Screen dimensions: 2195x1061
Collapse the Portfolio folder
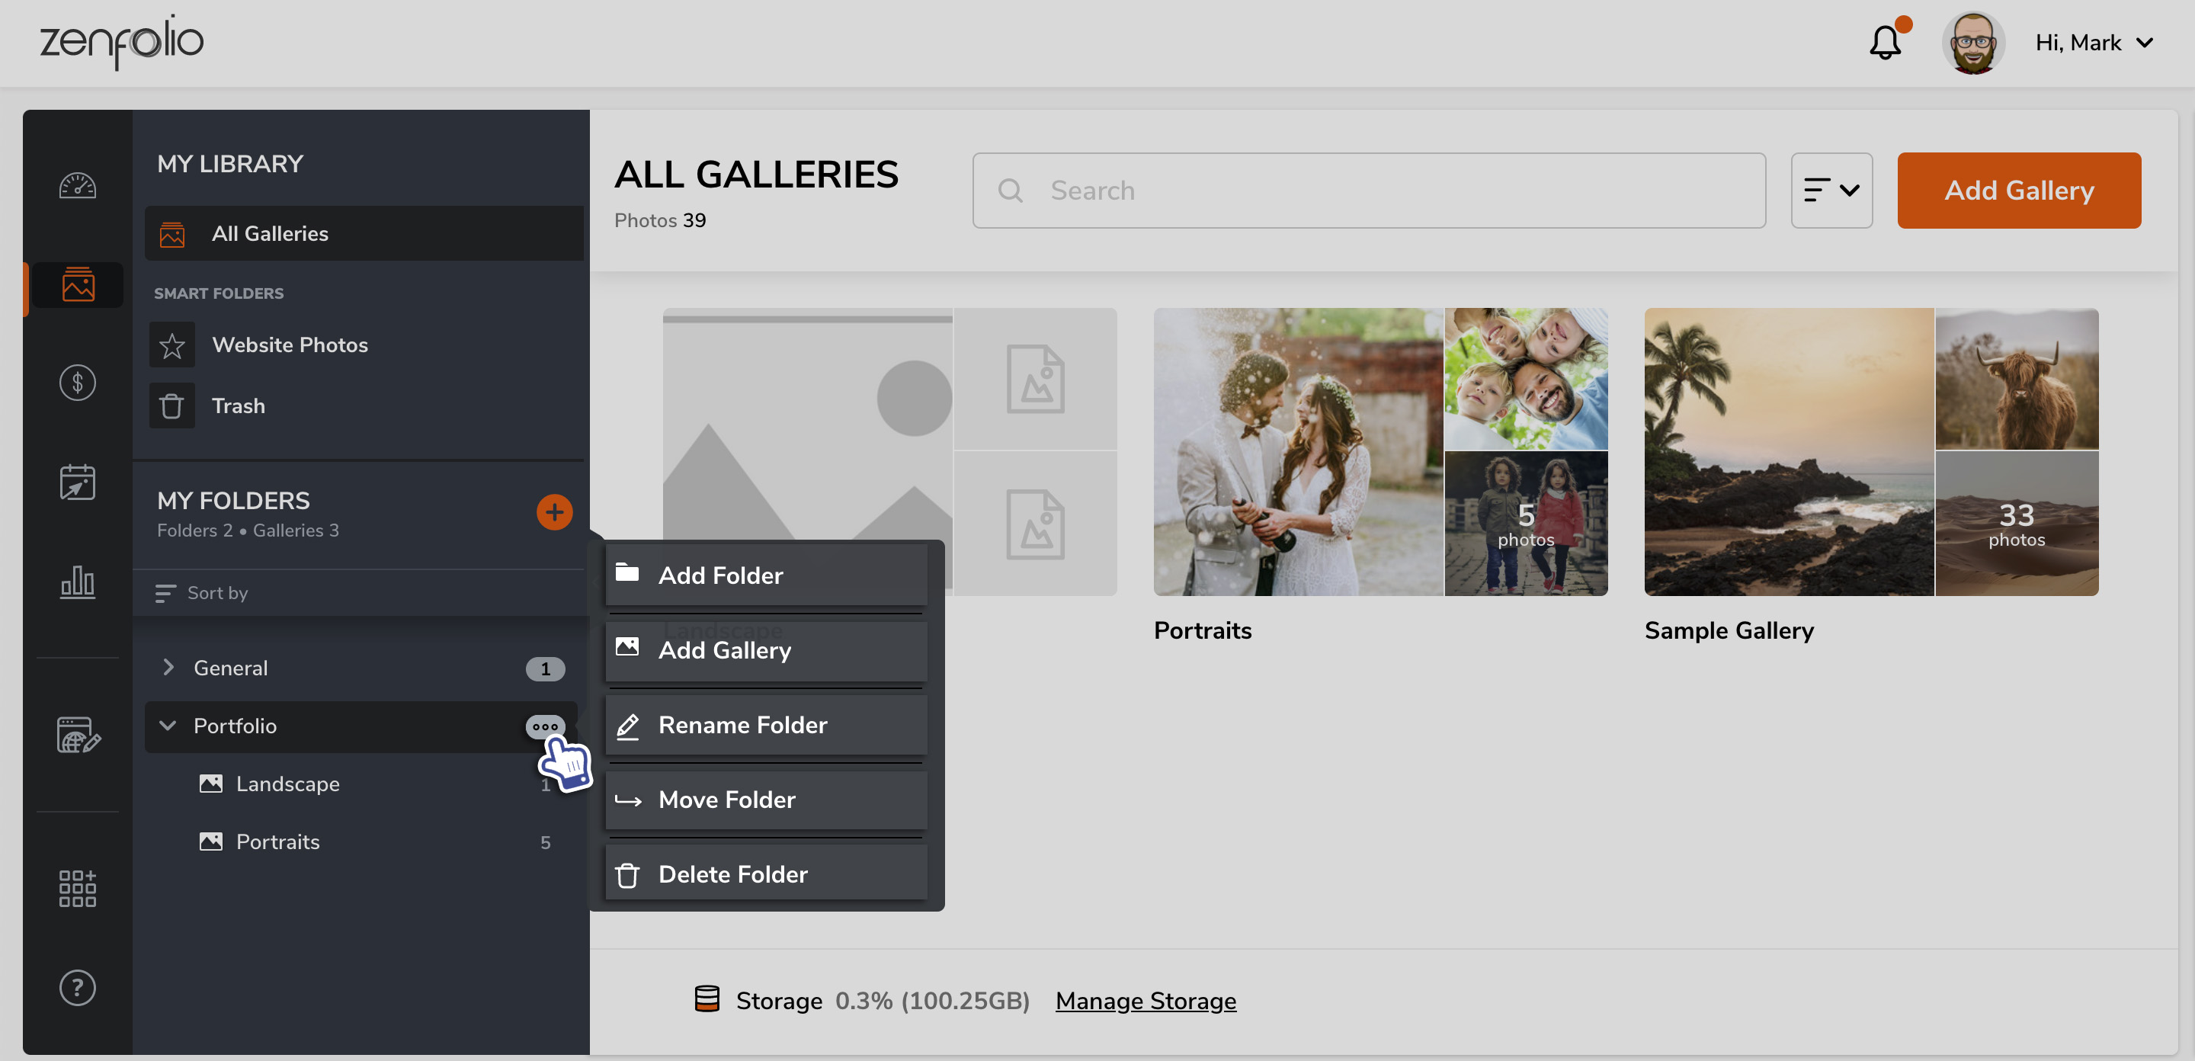tap(168, 726)
